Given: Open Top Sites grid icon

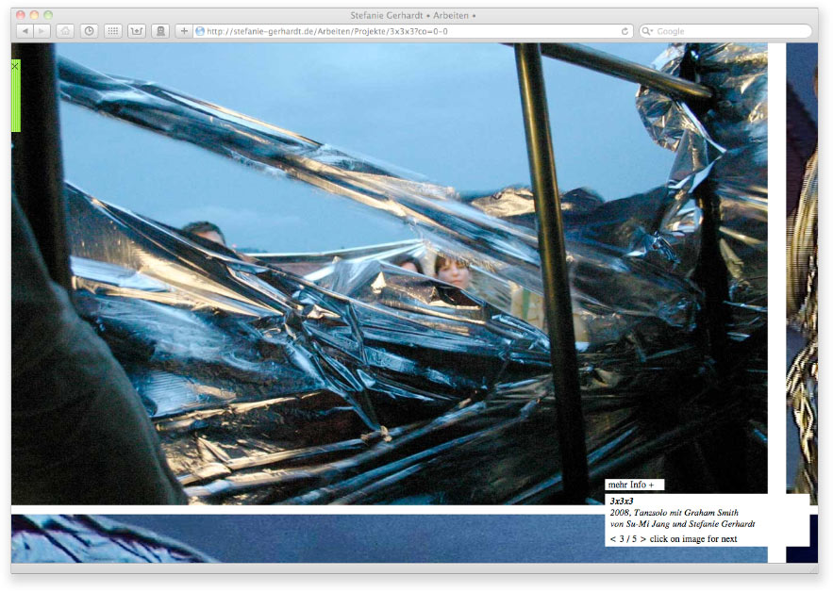Looking at the screenshot, I should (x=112, y=31).
